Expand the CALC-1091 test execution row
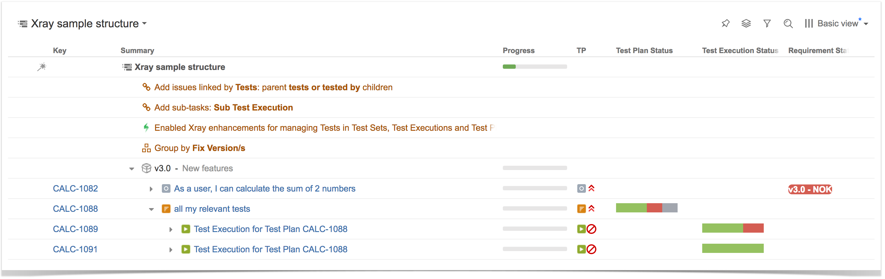Screen dimensions: 885x279 (171, 250)
